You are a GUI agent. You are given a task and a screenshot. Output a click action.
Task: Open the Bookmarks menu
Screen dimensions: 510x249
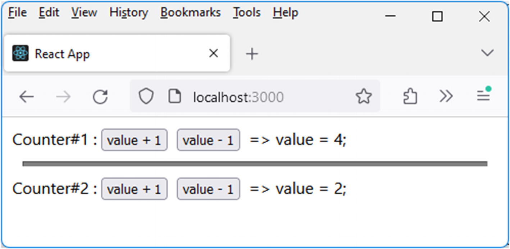190,13
